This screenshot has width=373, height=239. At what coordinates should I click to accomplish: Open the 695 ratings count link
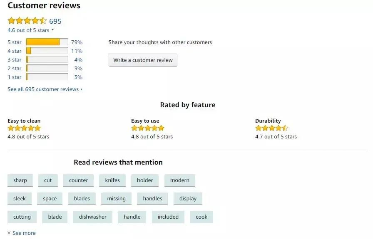click(55, 21)
